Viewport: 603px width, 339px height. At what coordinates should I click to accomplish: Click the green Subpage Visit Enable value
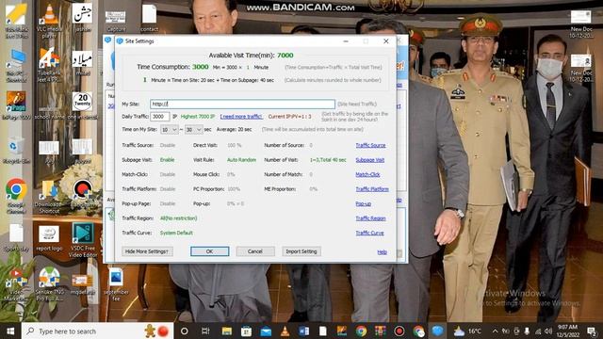coord(168,160)
